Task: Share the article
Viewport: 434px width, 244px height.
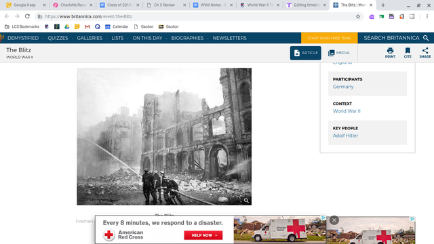Action: 425,53
